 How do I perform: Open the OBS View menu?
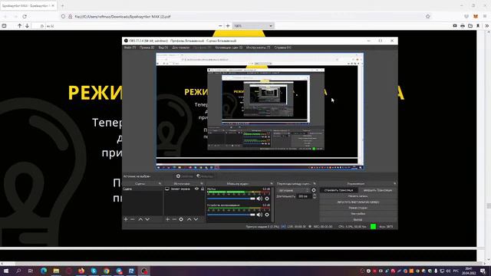pyautogui.click(x=163, y=48)
